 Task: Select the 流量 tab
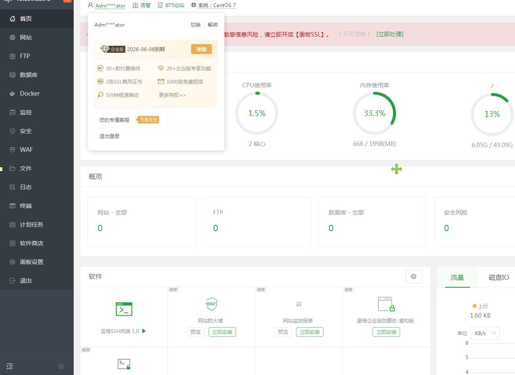pyautogui.click(x=457, y=277)
